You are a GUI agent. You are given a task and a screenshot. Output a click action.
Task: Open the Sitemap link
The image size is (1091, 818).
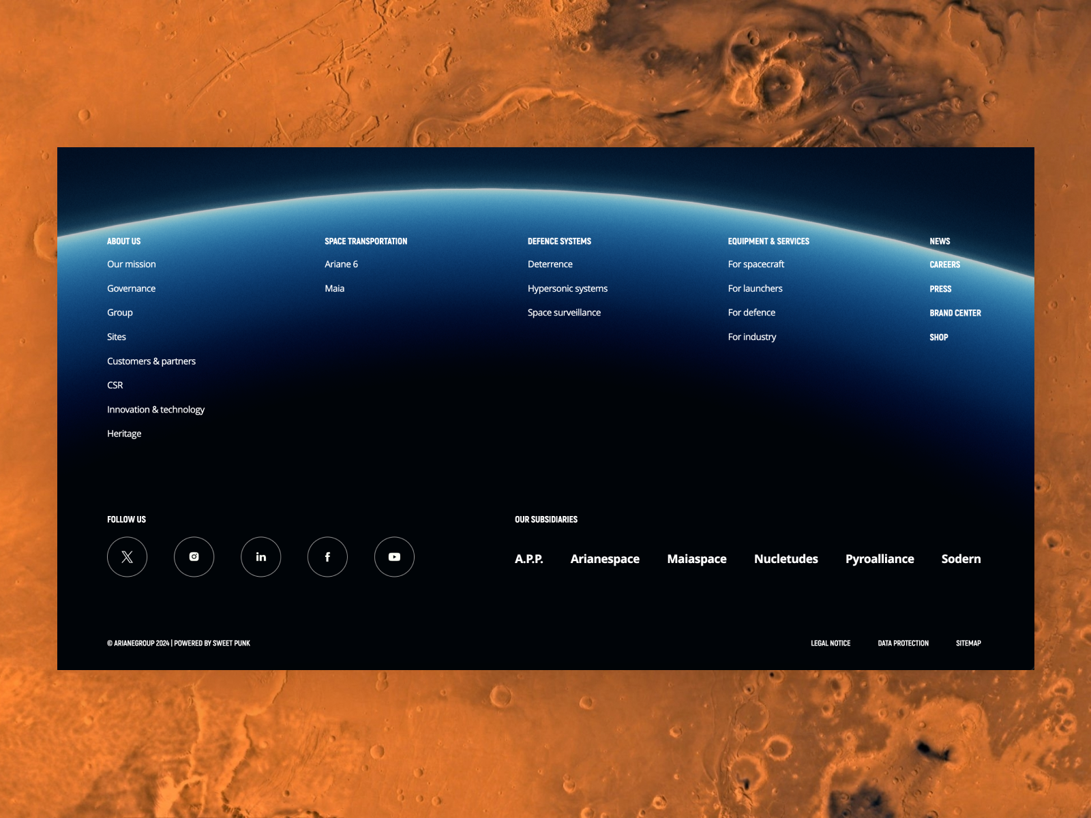click(x=968, y=643)
